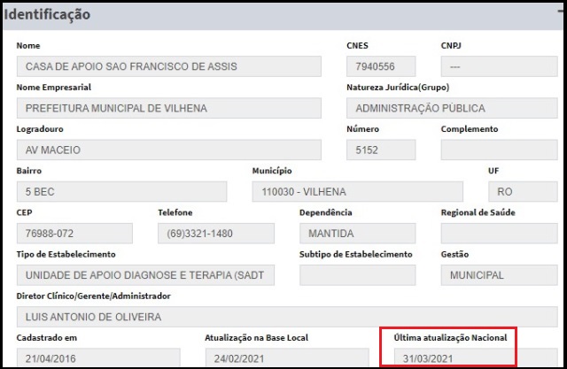Focus the Nome Empresarial field
This screenshot has width=567, height=369.
(168, 109)
